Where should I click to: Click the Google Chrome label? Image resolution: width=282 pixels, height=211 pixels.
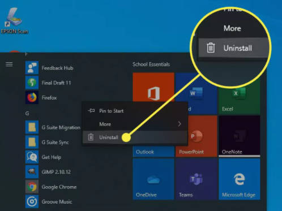59,187
